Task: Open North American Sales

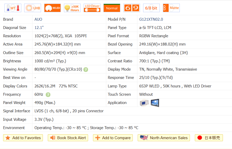Action: click(x=164, y=138)
